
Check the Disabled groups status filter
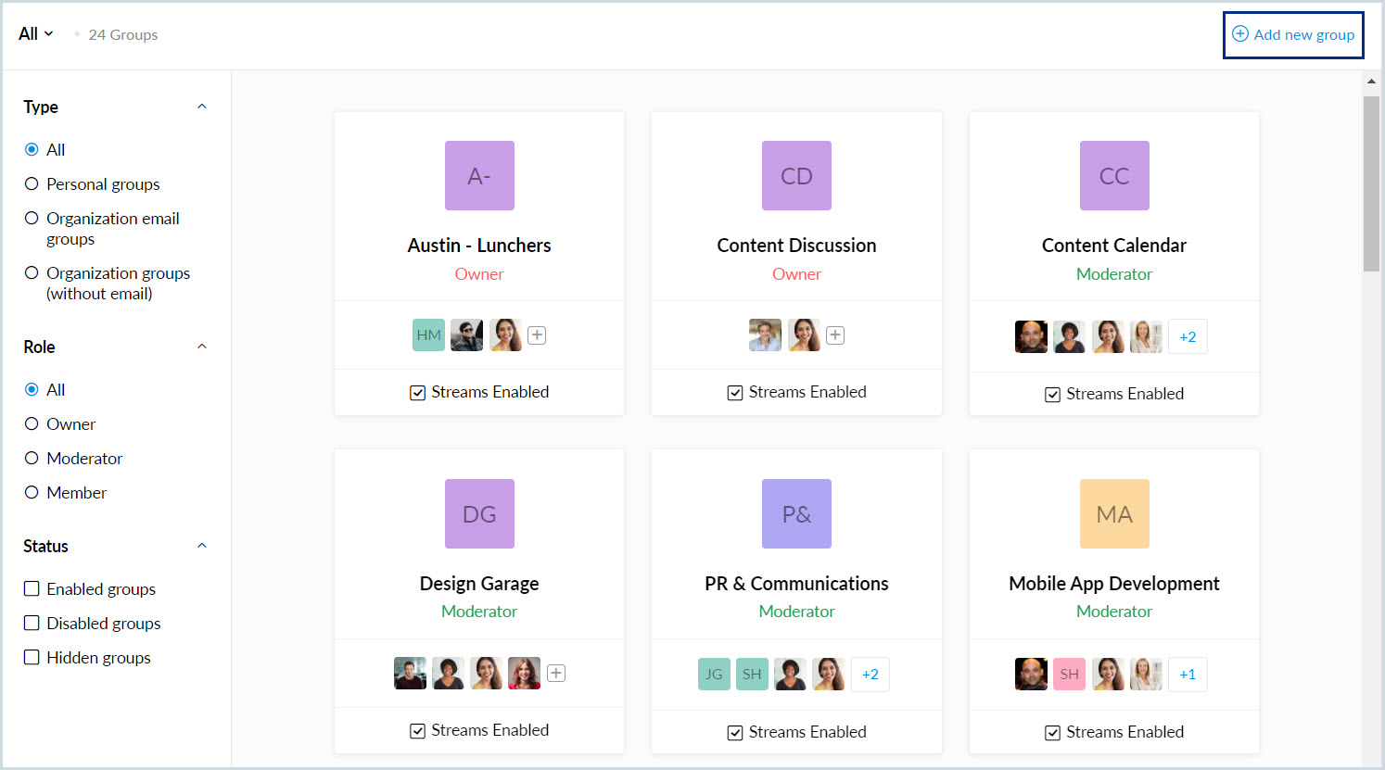coord(32,624)
